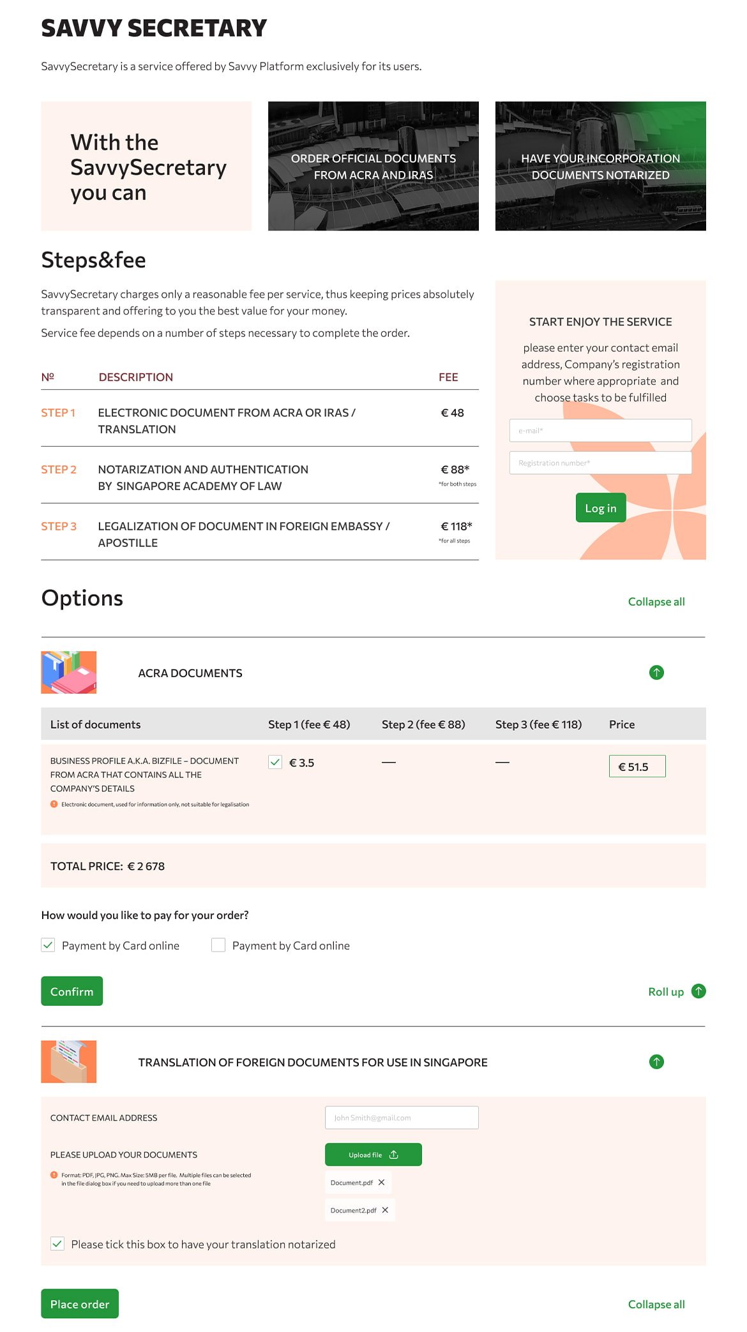Click Collapse all link beside Options heading
Screen dimensions: 747x1332
[656, 602]
